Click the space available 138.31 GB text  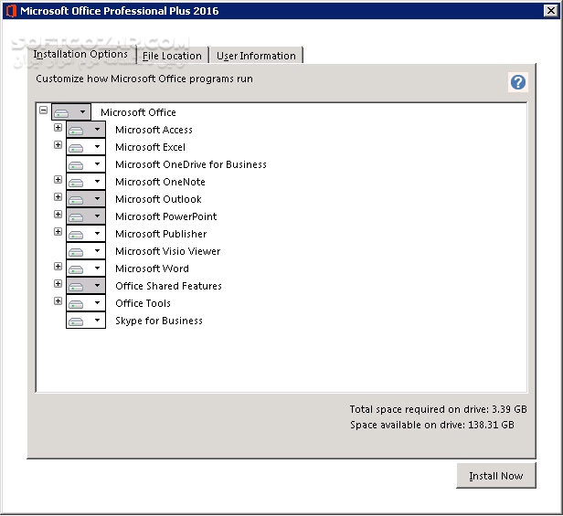(432, 425)
